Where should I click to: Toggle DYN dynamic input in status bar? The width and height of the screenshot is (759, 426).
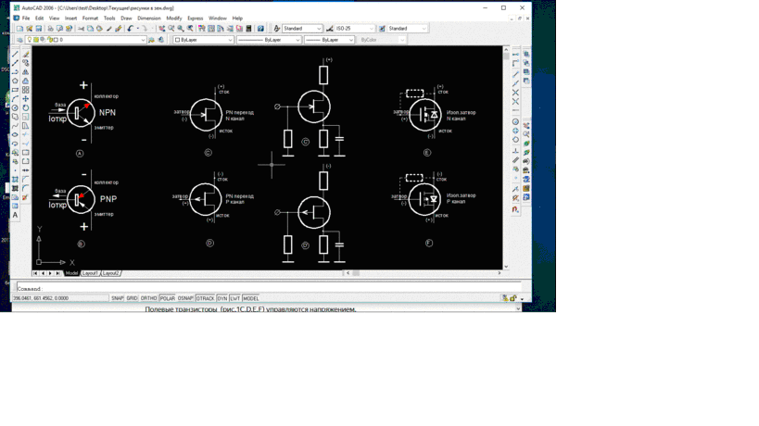[222, 298]
